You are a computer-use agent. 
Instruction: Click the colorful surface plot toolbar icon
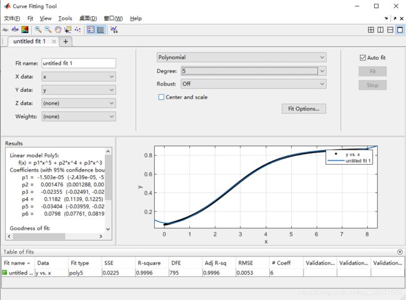tap(25, 30)
